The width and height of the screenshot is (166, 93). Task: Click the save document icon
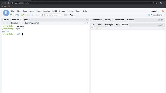(28, 15)
